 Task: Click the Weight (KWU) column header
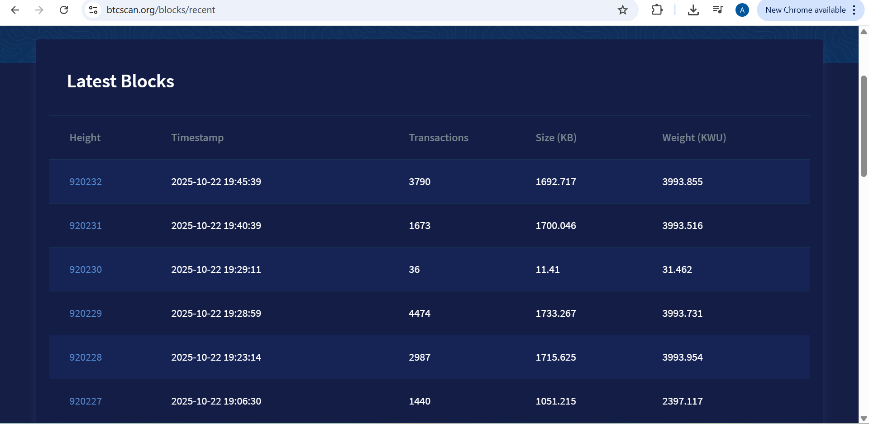point(694,138)
